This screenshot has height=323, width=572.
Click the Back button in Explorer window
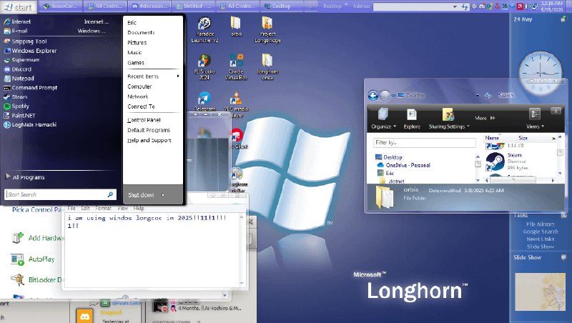point(373,96)
